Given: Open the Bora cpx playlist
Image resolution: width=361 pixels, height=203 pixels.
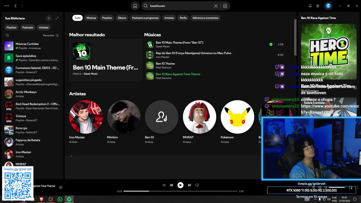Looking at the screenshot, I should point(32,130).
